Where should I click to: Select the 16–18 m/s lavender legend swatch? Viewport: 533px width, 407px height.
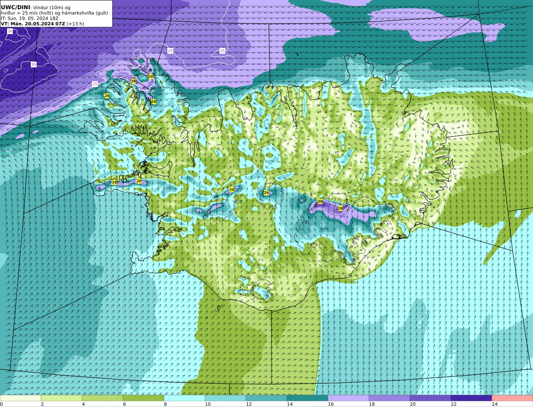coord(349,398)
